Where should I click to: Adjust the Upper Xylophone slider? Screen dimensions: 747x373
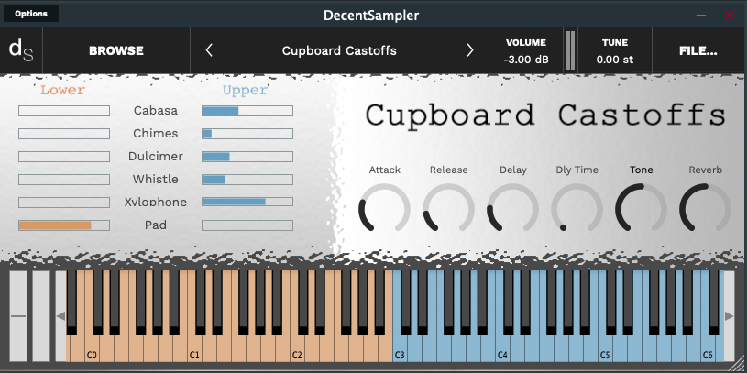point(247,203)
